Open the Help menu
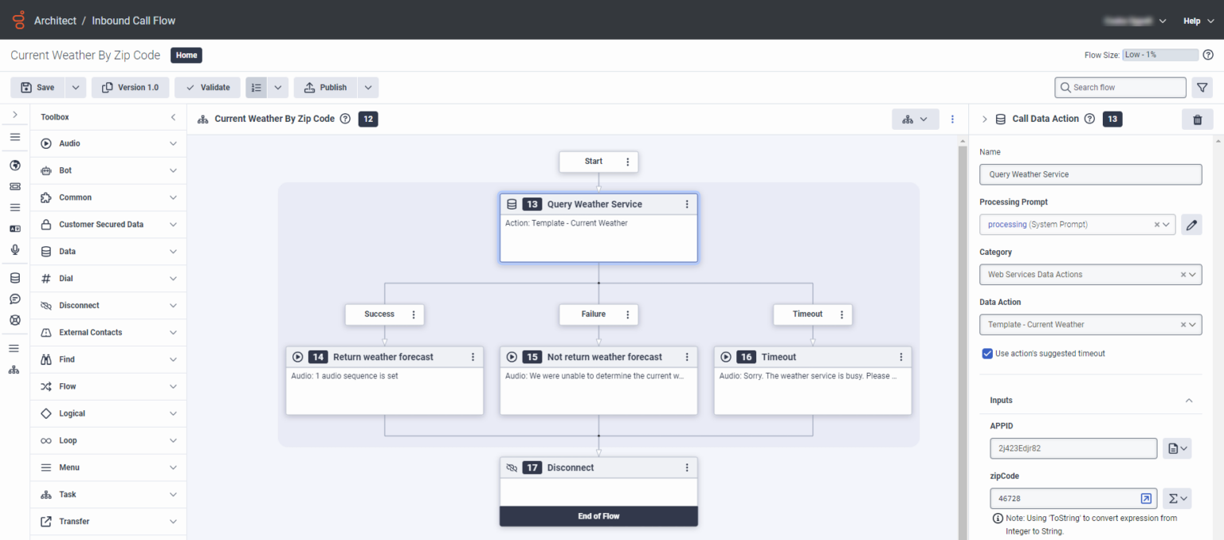The height and width of the screenshot is (540, 1224). point(1198,21)
